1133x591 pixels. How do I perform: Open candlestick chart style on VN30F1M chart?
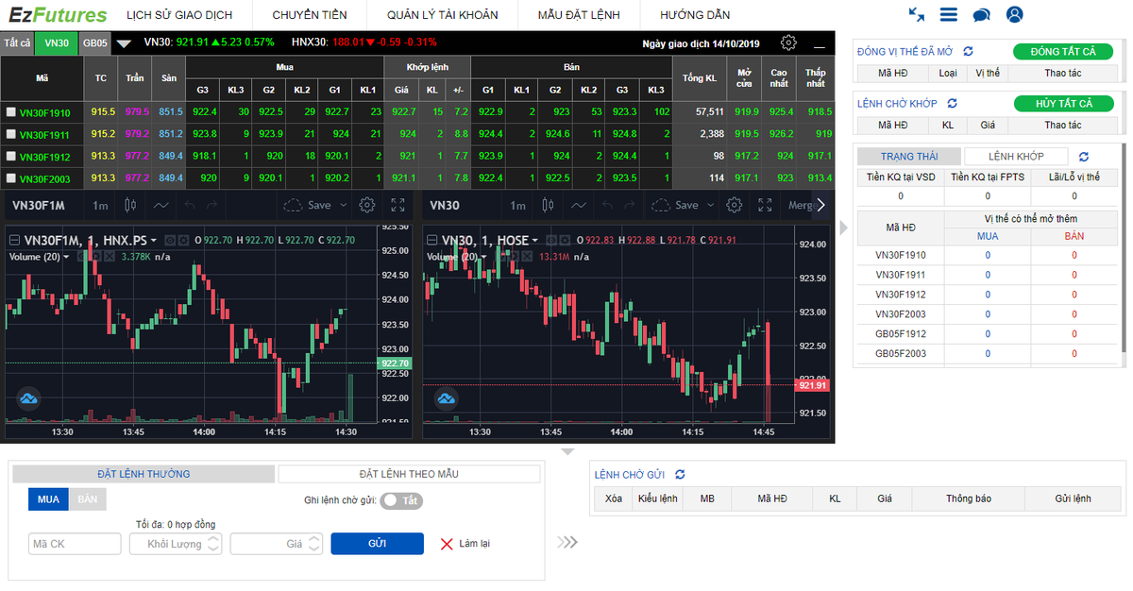[131, 205]
